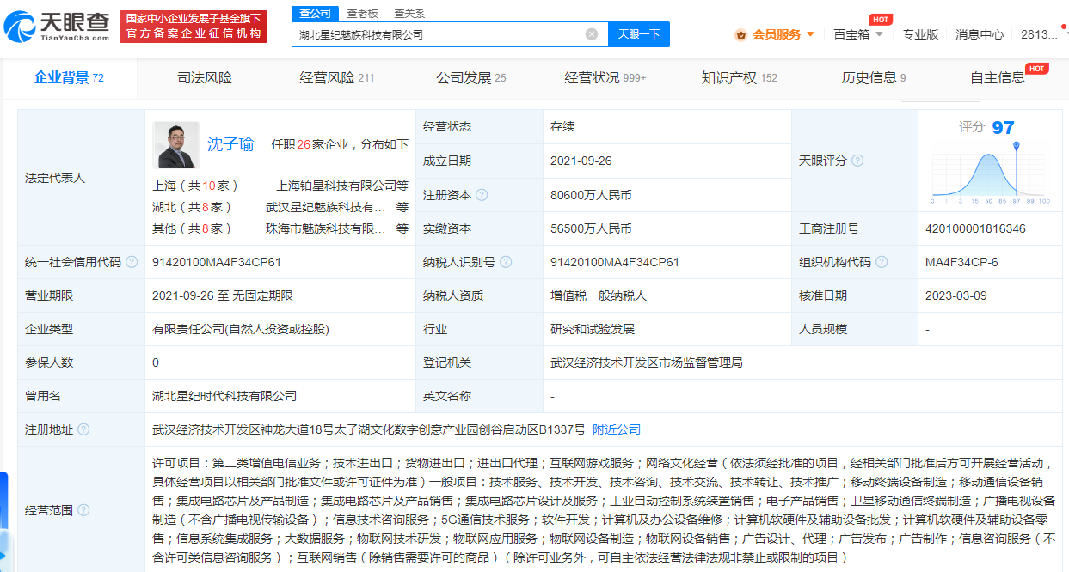Open the 企业背景 tab
The image size is (1069, 572).
click(x=69, y=78)
